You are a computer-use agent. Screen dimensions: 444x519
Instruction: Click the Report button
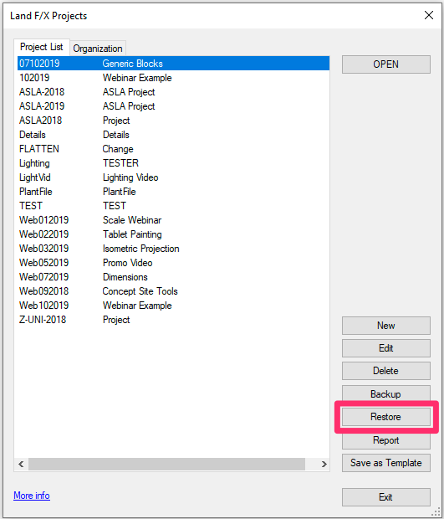click(x=385, y=440)
